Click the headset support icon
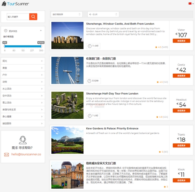 23,140
